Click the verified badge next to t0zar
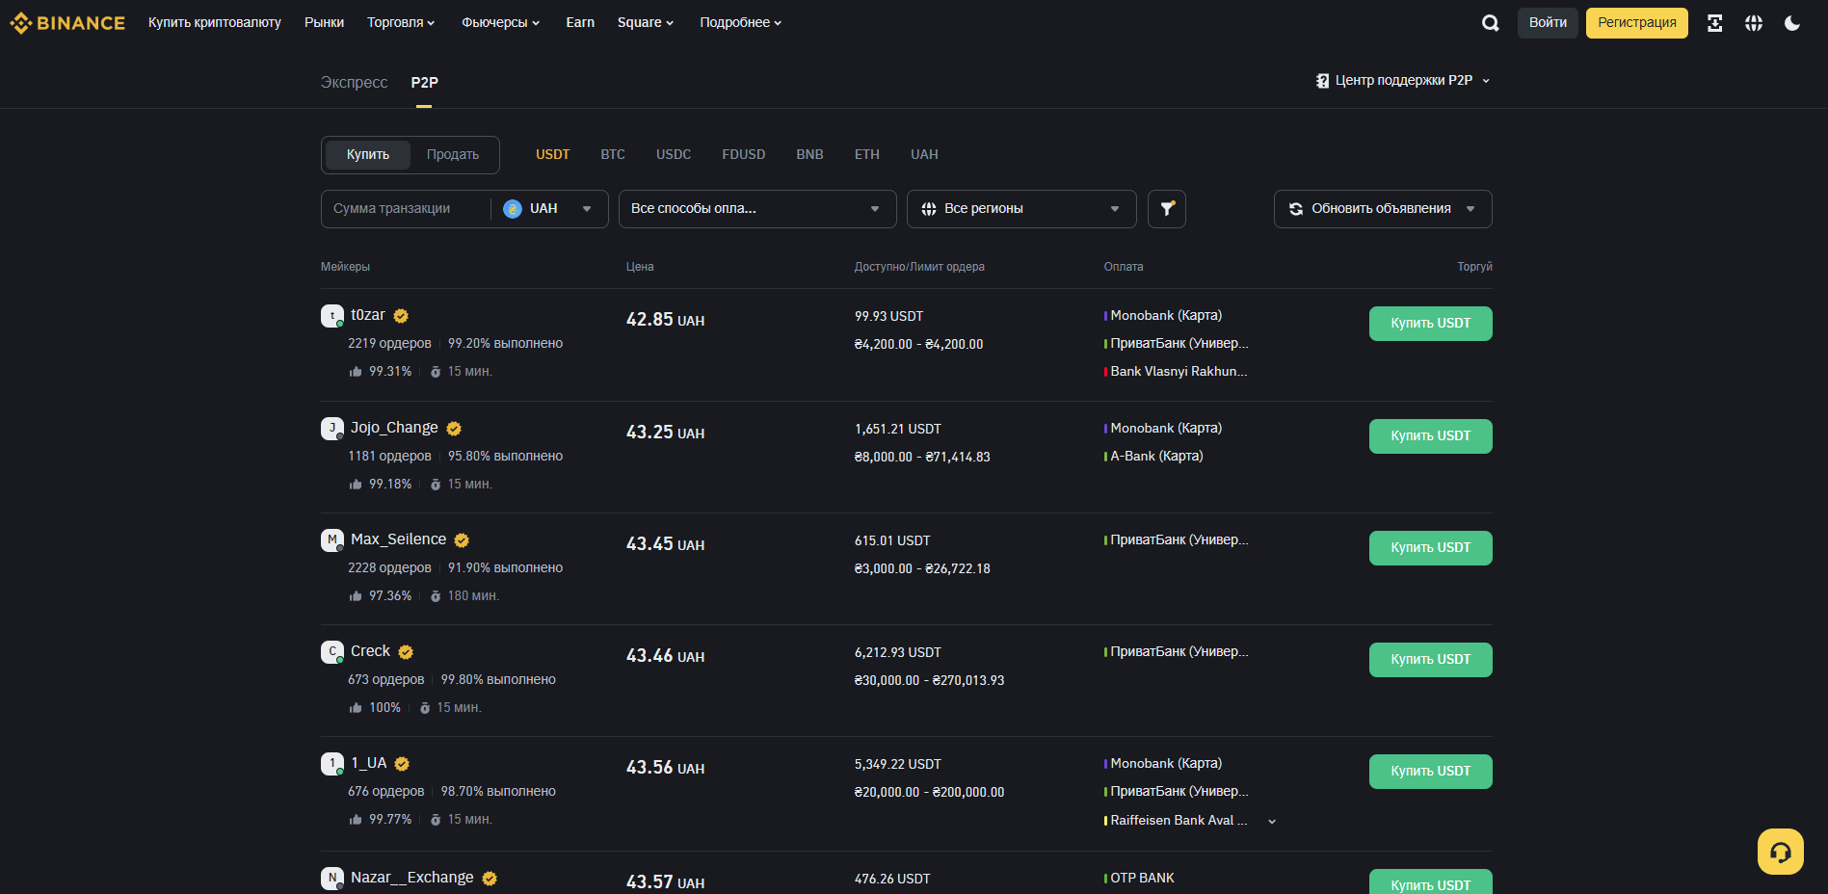This screenshot has height=894, width=1828. [x=401, y=315]
